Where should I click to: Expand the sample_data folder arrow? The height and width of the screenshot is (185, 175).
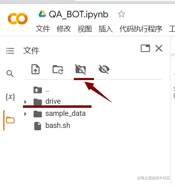pos(25,114)
